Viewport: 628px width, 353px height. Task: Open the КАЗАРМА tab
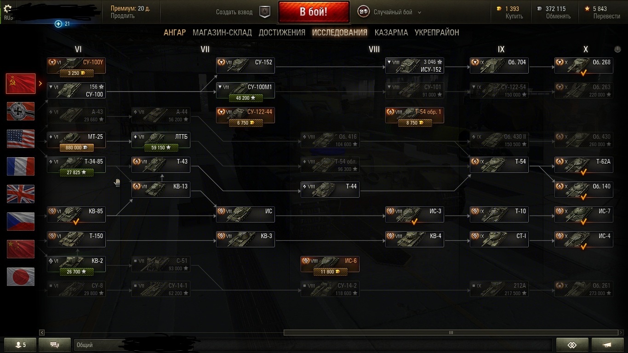click(391, 33)
